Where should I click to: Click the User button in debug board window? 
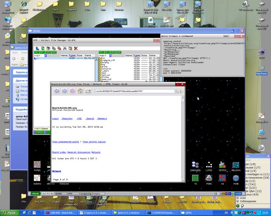pos(226,36)
